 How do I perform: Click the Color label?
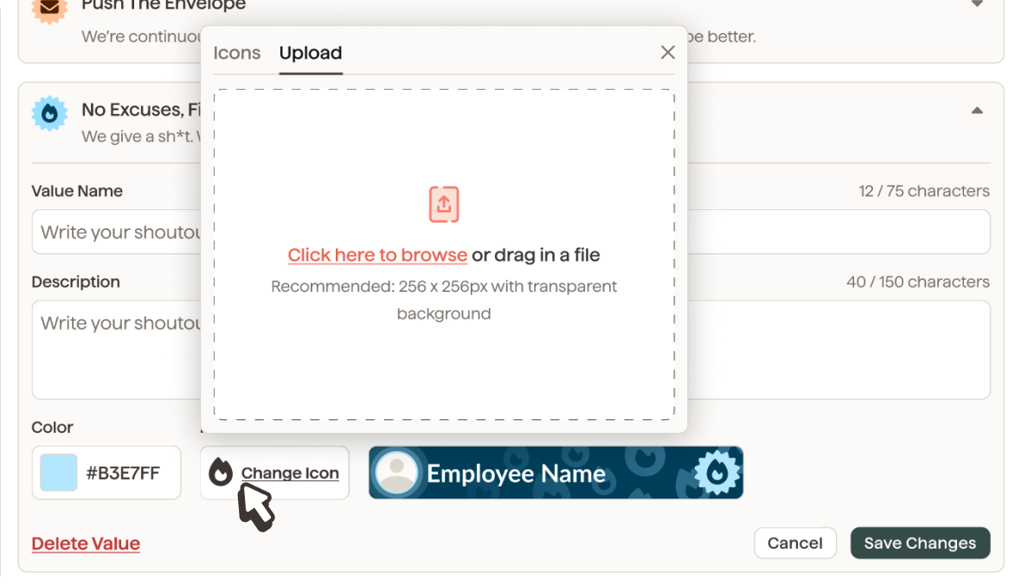coord(52,428)
